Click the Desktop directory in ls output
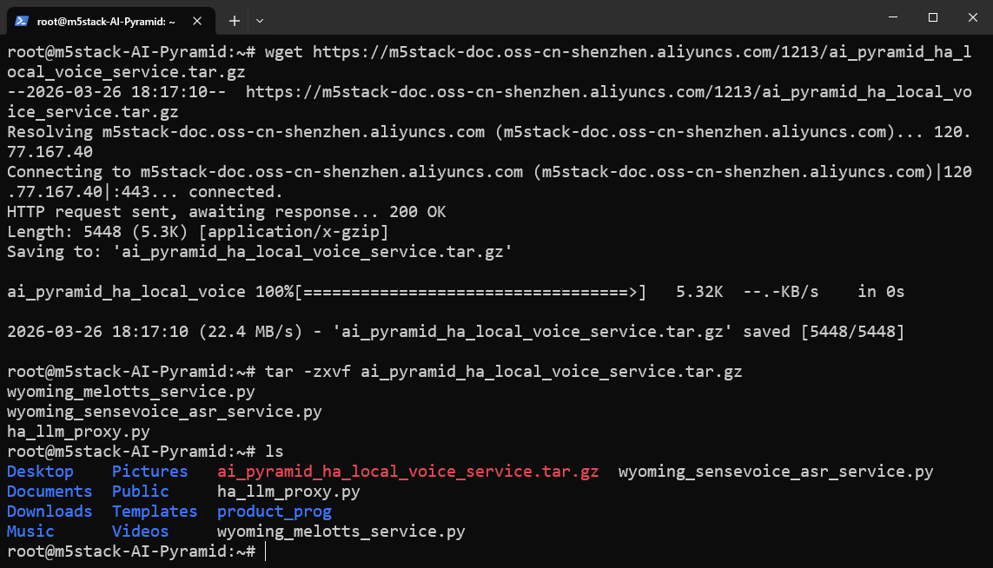The image size is (993, 568). tap(40, 472)
